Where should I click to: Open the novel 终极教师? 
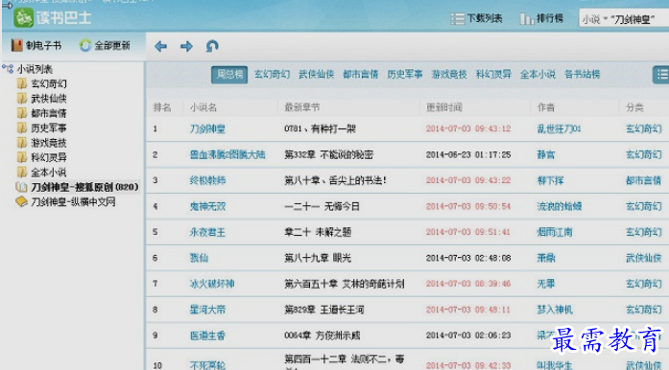coord(207,180)
